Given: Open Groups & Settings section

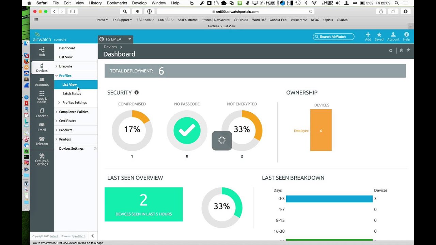Looking at the screenshot, I should click(x=42, y=159).
